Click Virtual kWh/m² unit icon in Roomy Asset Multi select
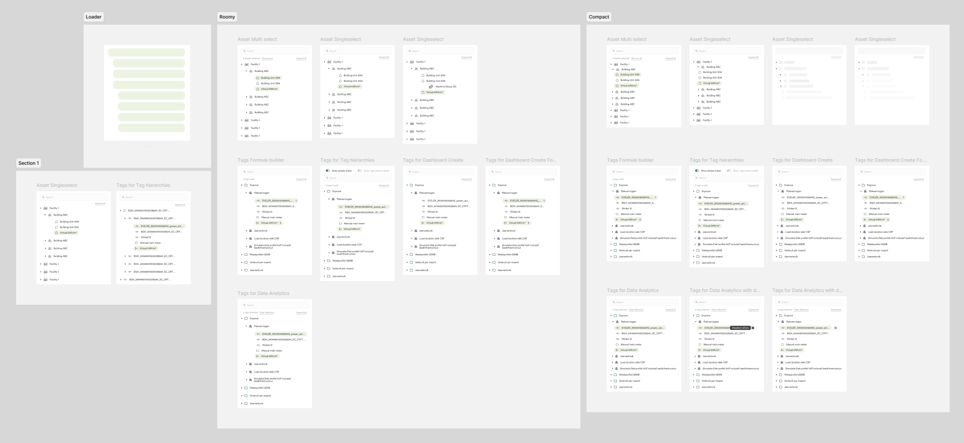The width and height of the screenshot is (964, 443). 257,89
